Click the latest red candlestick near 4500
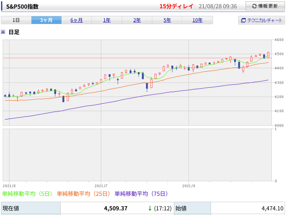Screen dimensions: 286x215 (268, 55)
